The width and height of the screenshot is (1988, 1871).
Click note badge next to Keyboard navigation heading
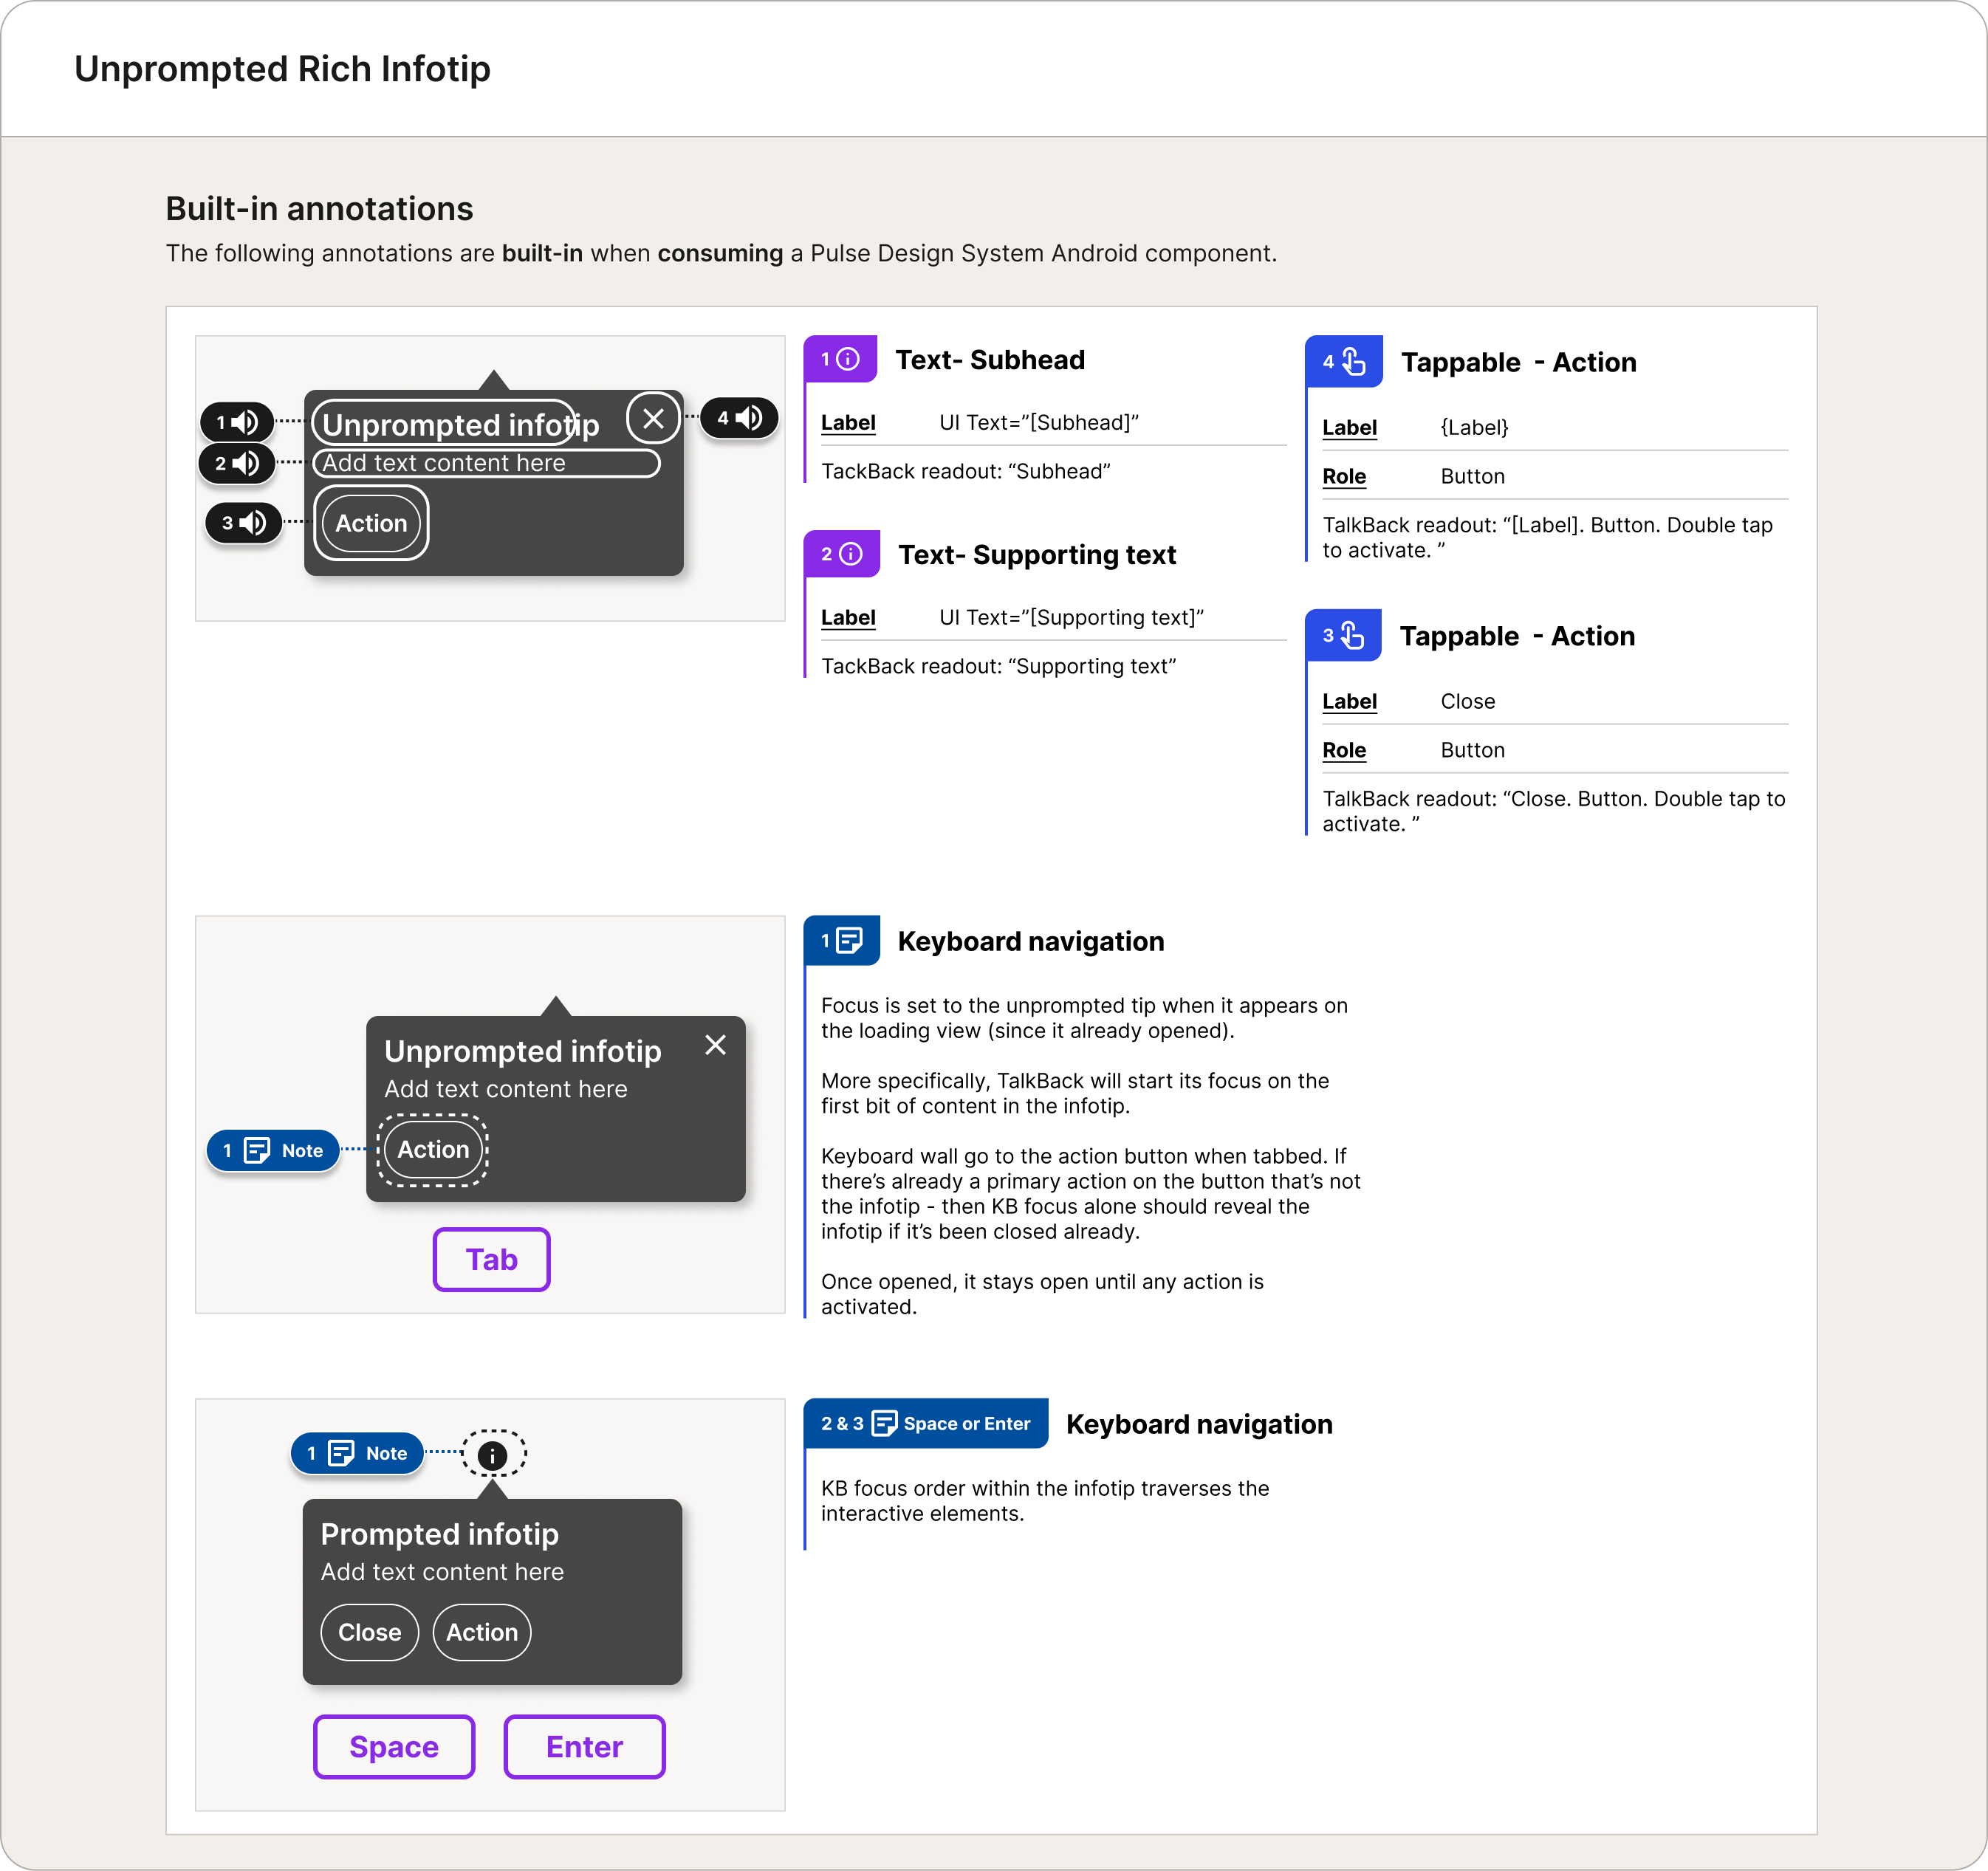tap(842, 941)
